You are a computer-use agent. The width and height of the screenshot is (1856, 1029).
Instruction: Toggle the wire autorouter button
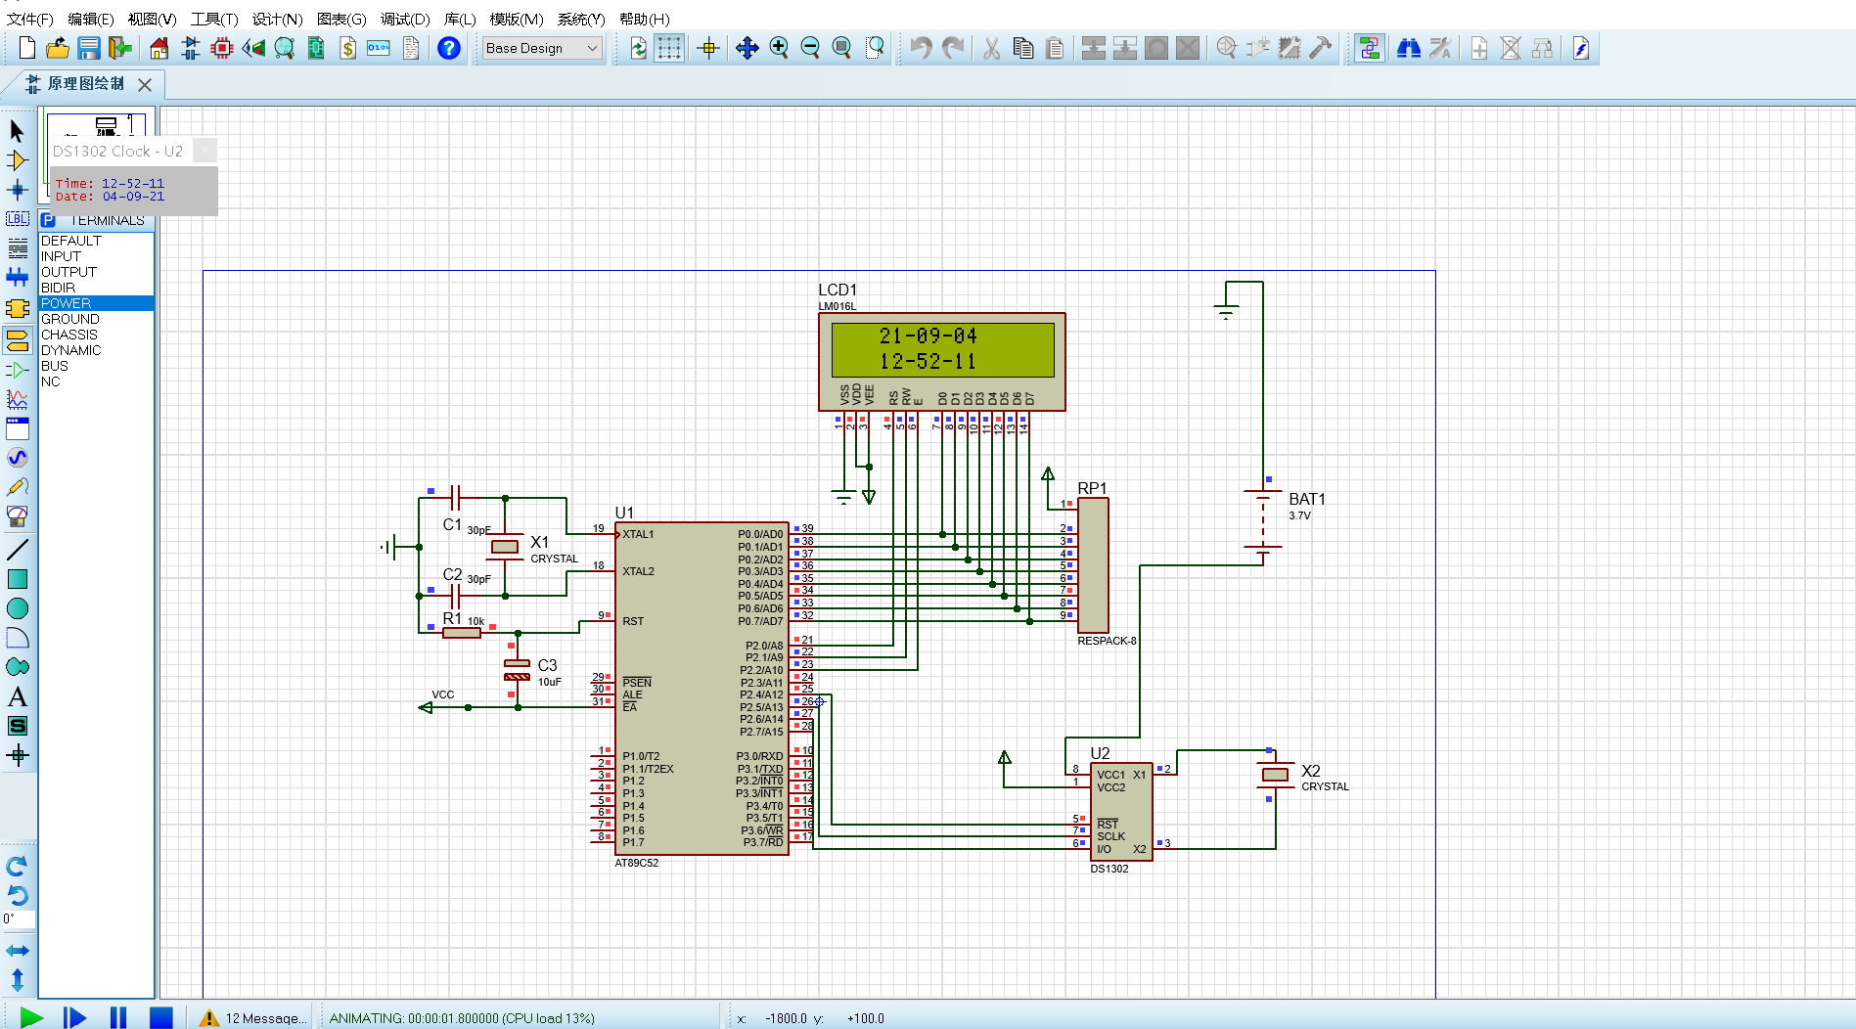pos(1369,48)
